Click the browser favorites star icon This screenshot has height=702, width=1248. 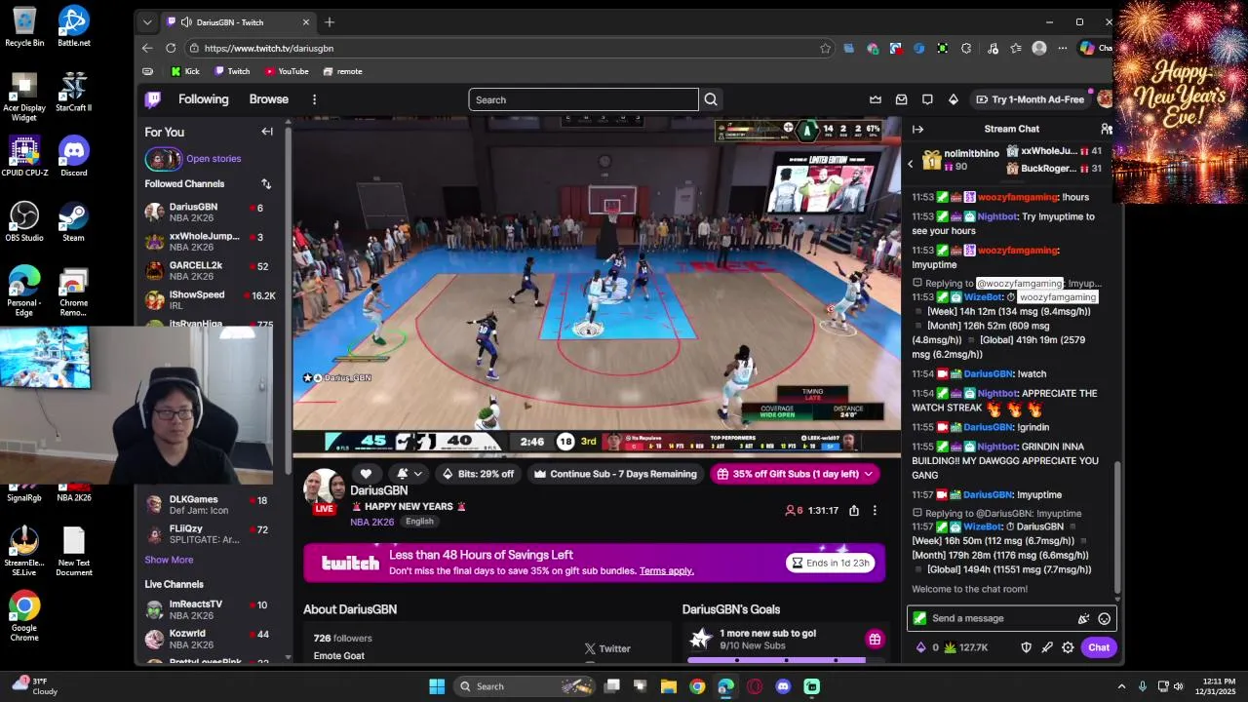coord(825,48)
